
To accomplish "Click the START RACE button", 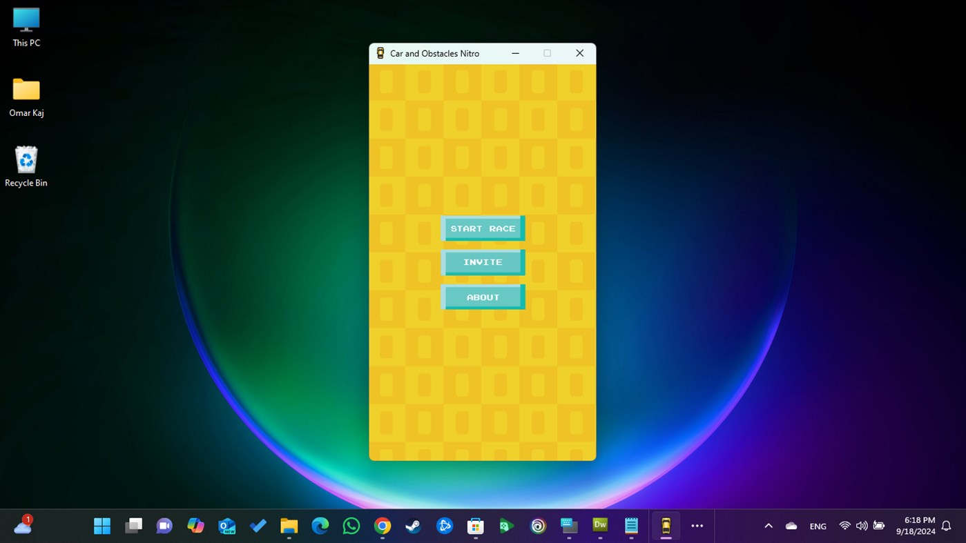I will click(x=483, y=228).
